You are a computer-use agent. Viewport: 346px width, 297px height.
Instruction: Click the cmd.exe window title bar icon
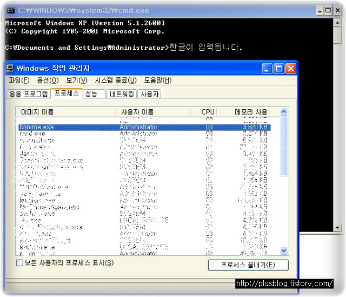(x=10, y=10)
